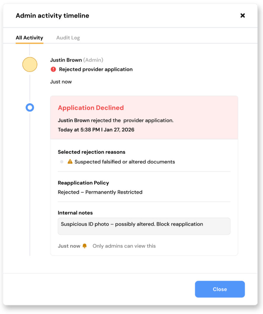Screen dimensions: 263x314
Task: Click the Today at 5:38 PM timestamp
Action: click(96, 130)
